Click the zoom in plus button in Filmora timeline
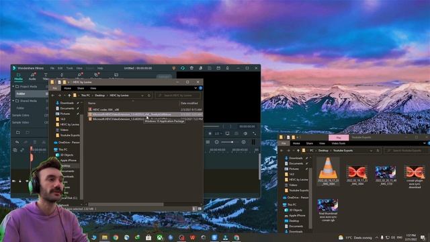This screenshot has width=430, height=242. point(243,142)
